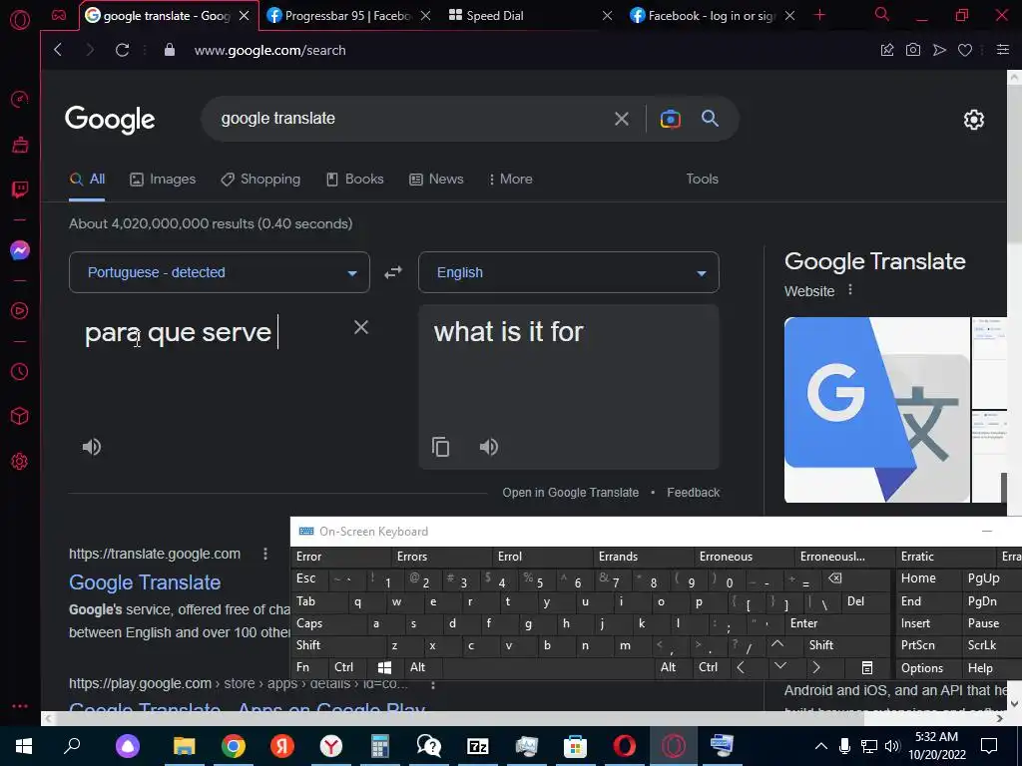
Task: Open options for translate.google.com result
Action: pos(265,554)
